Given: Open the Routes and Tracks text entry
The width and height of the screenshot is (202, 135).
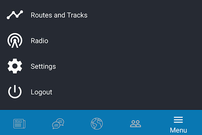Looking at the screenshot, I should 59,15.
